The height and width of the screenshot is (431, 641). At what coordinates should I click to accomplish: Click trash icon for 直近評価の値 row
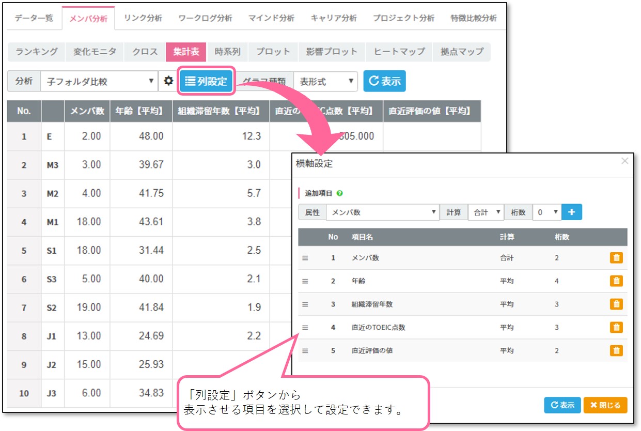pos(616,351)
